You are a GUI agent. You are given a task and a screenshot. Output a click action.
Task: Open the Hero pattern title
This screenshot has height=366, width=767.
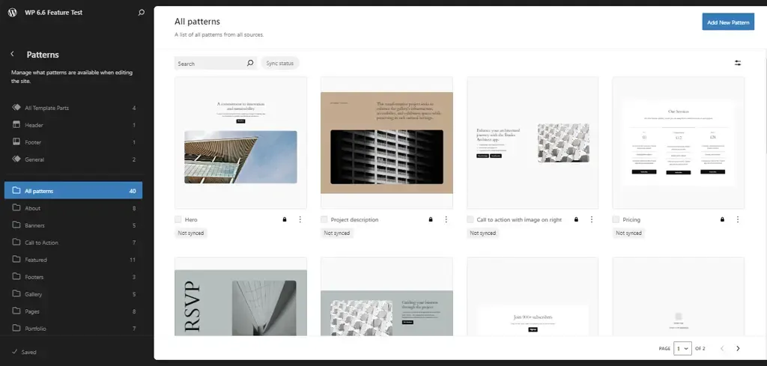pos(191,219)
